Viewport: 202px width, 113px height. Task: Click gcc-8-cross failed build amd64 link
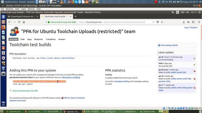[173, 73]
